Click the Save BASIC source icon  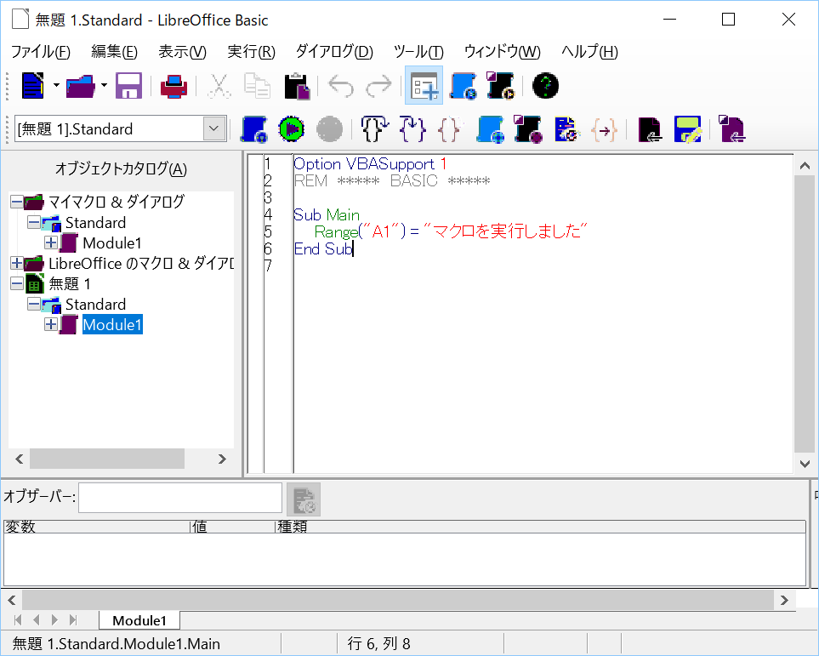click(x=687, y=129)
